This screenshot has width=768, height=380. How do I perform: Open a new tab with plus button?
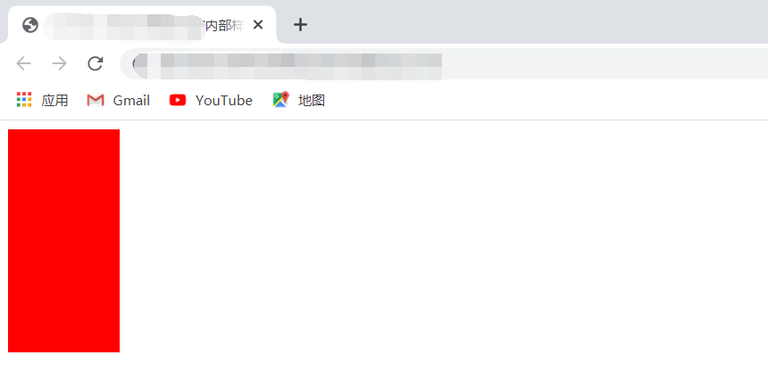click(x=300, y=24)
